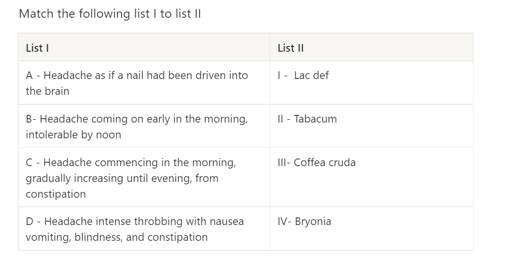This screenshot has width=522, height=259.
Task: Click "gradually increasing until evening, from" line
Action: point(122,178)
